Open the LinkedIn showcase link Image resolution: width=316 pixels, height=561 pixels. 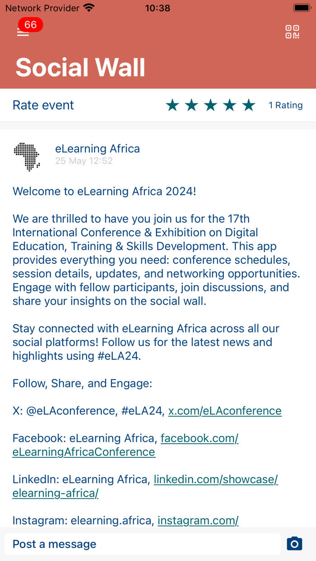click(x=215, y=479)
